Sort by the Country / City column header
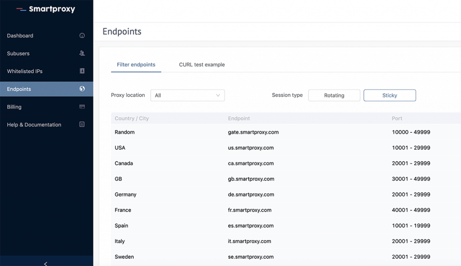 click(x=131, y=118)
